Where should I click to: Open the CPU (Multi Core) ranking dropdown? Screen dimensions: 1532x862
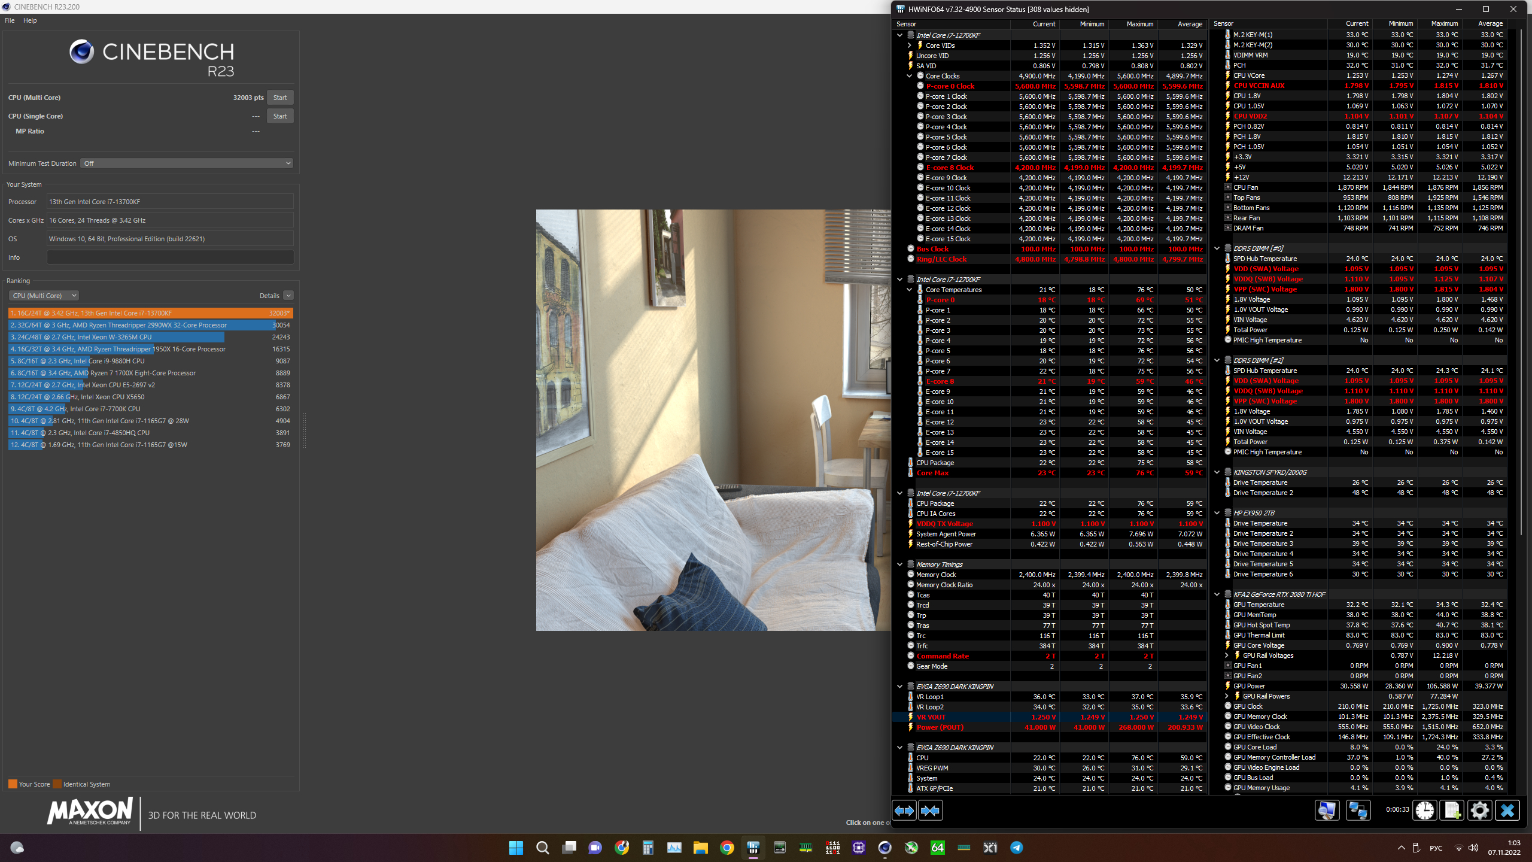(x=44, y=296)
